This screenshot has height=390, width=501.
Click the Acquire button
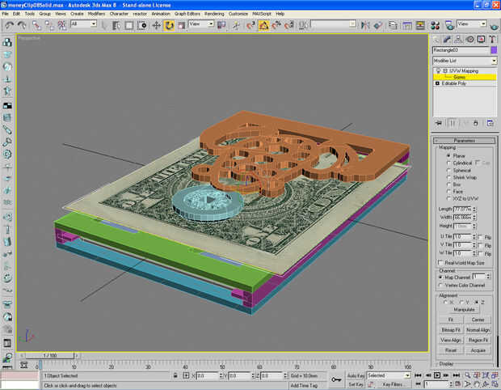point(478,350)
